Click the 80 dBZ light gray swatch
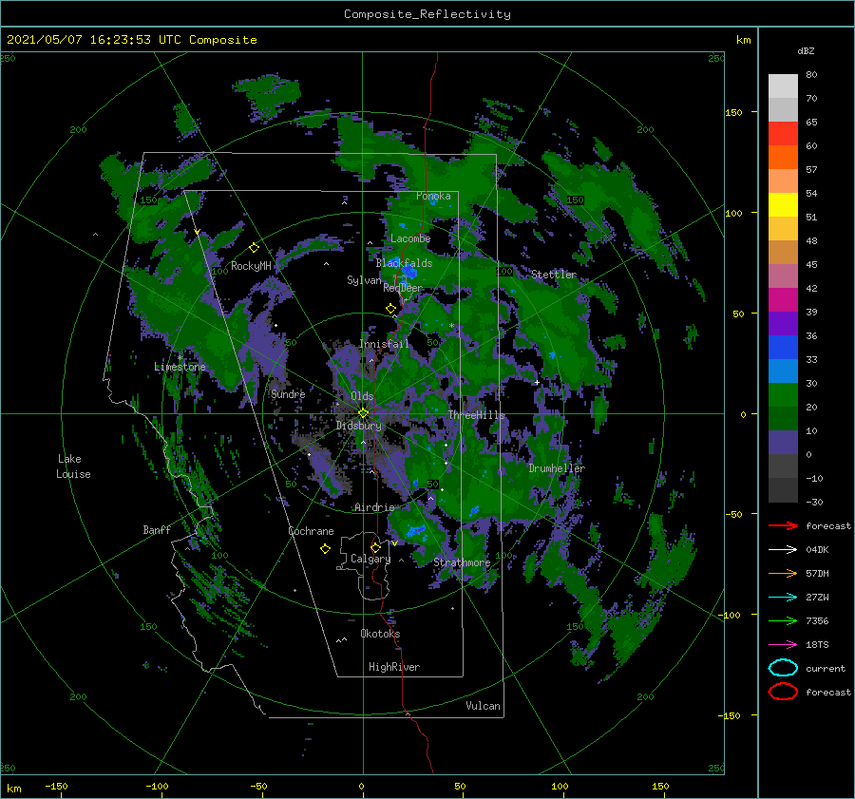 [x=783, y=86]
